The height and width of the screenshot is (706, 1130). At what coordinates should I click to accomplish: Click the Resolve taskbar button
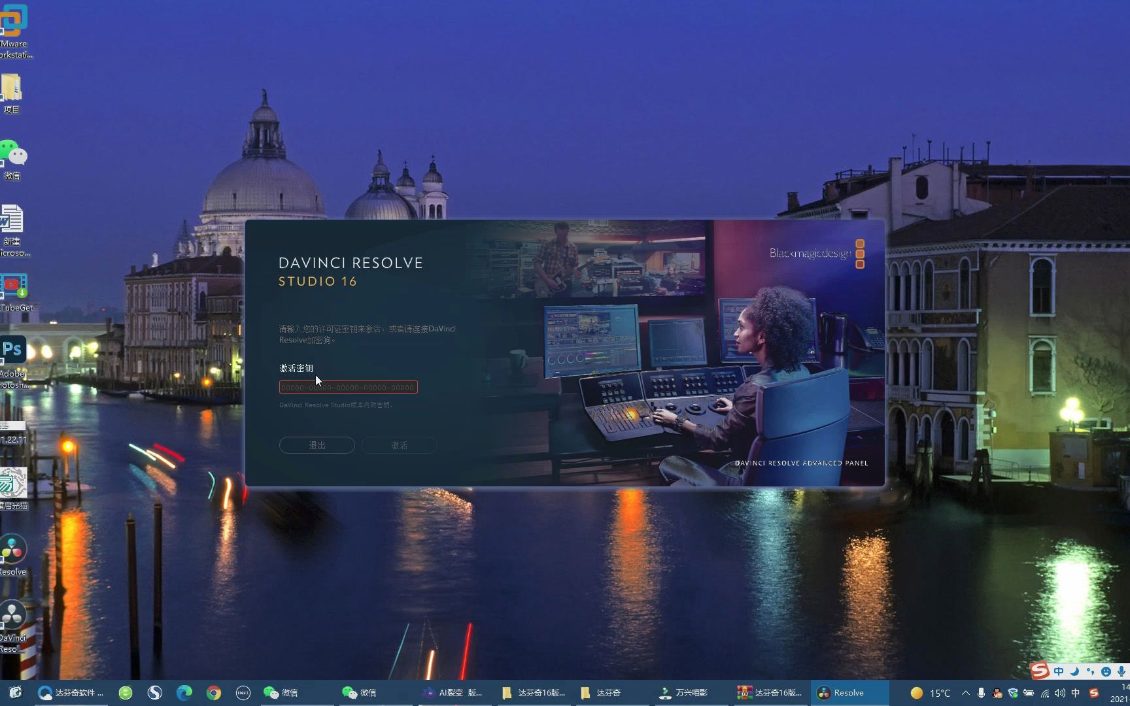[x=849, y=693]
